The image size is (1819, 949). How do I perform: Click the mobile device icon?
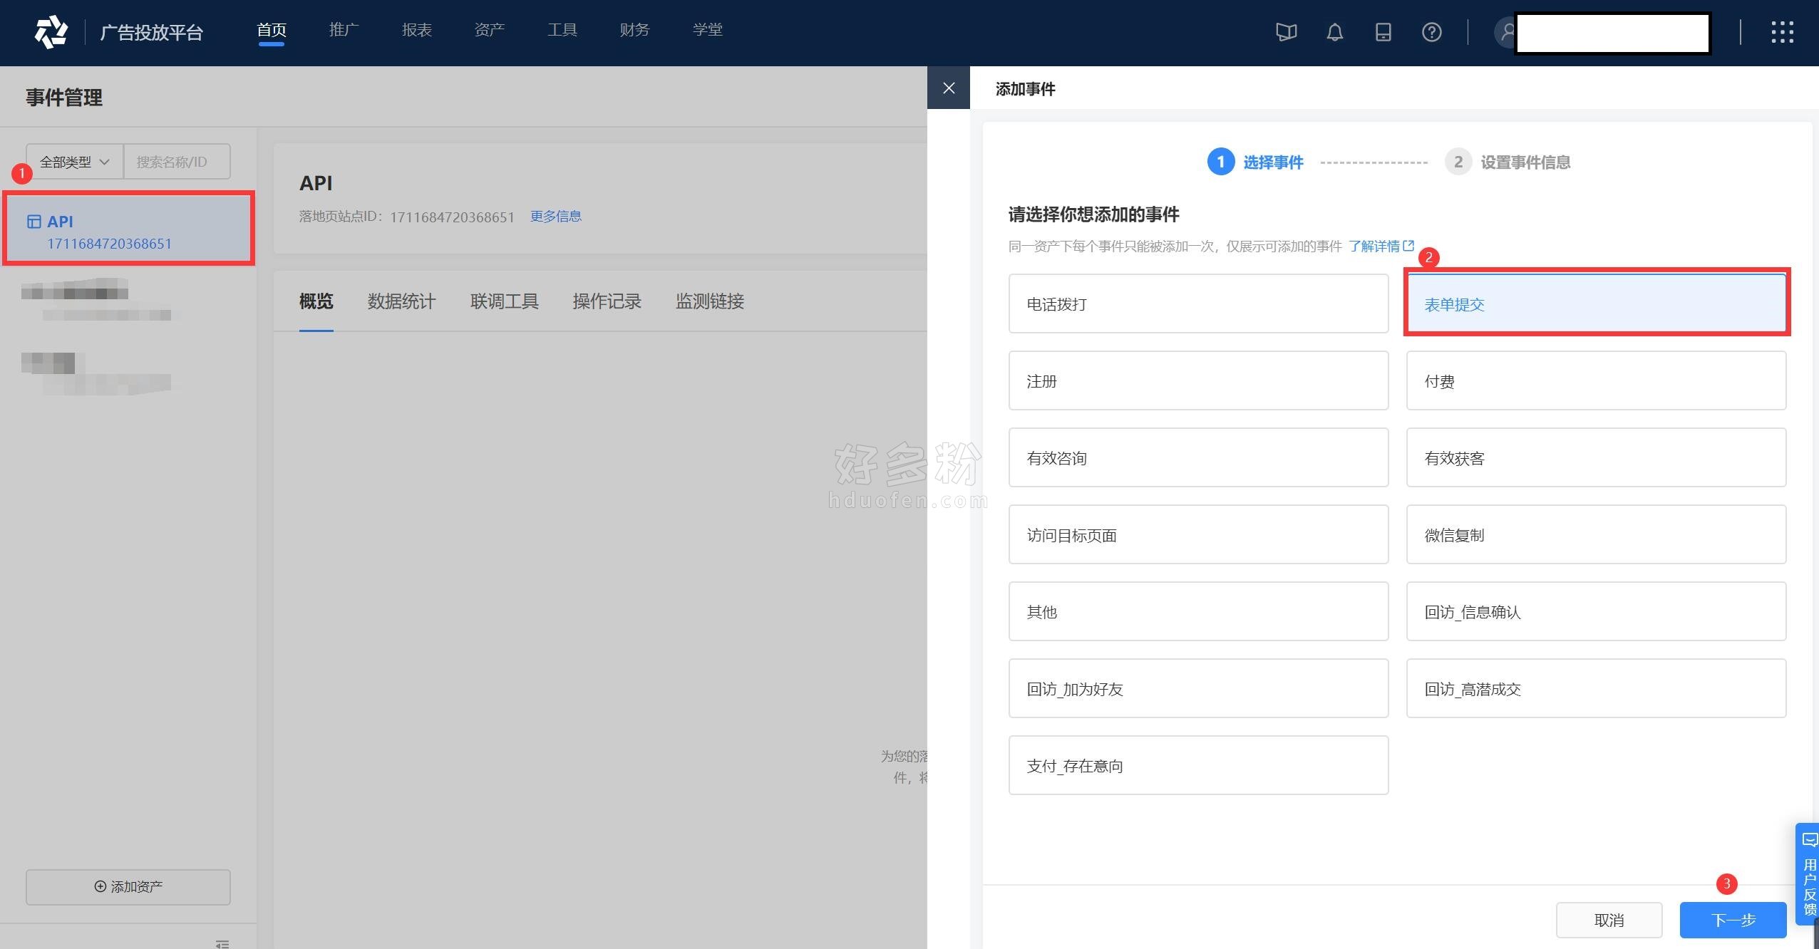(1383, 32)
